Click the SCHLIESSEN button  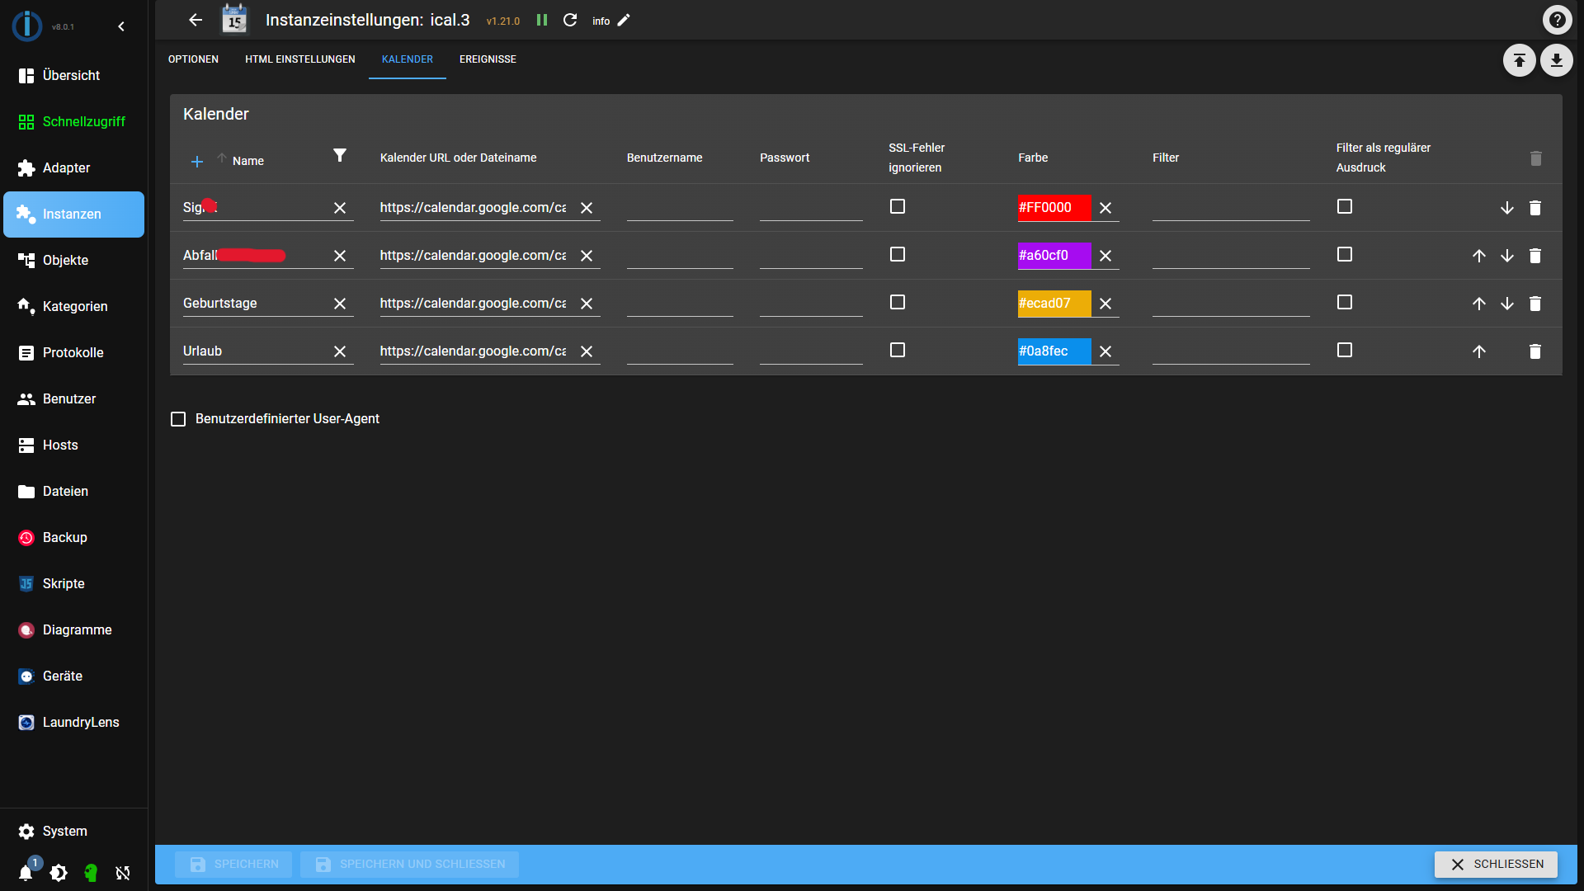[1496, 865]
